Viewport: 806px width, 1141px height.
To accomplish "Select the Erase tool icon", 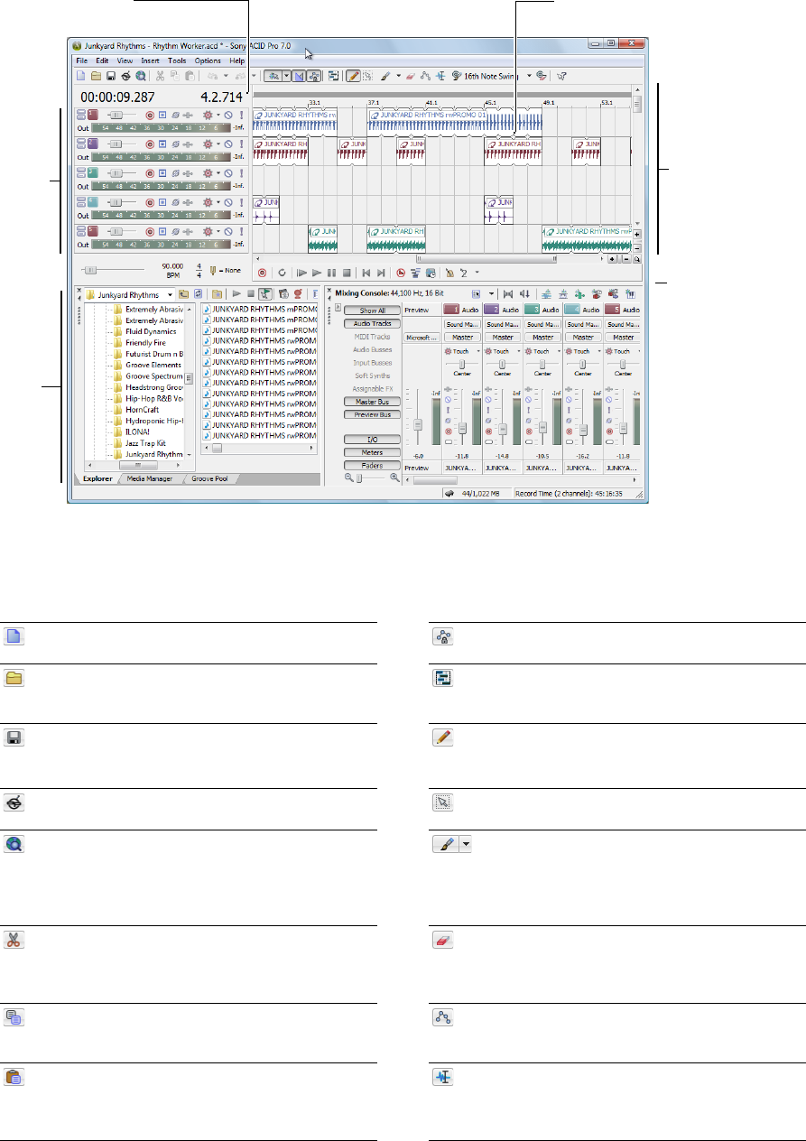I will click(x=410, y=77).
